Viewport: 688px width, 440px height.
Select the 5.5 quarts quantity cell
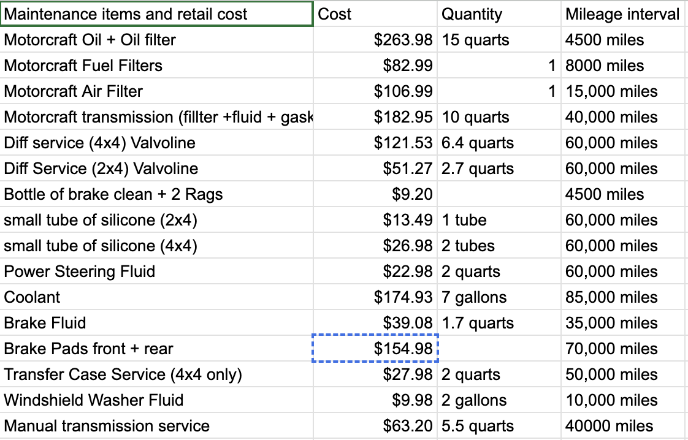[x=499, y=425]
